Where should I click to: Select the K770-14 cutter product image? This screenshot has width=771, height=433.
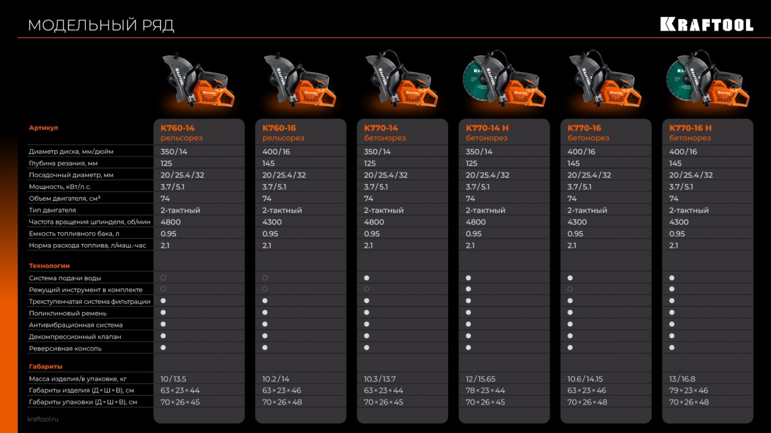pyautogui.click(x=403, y=81)
